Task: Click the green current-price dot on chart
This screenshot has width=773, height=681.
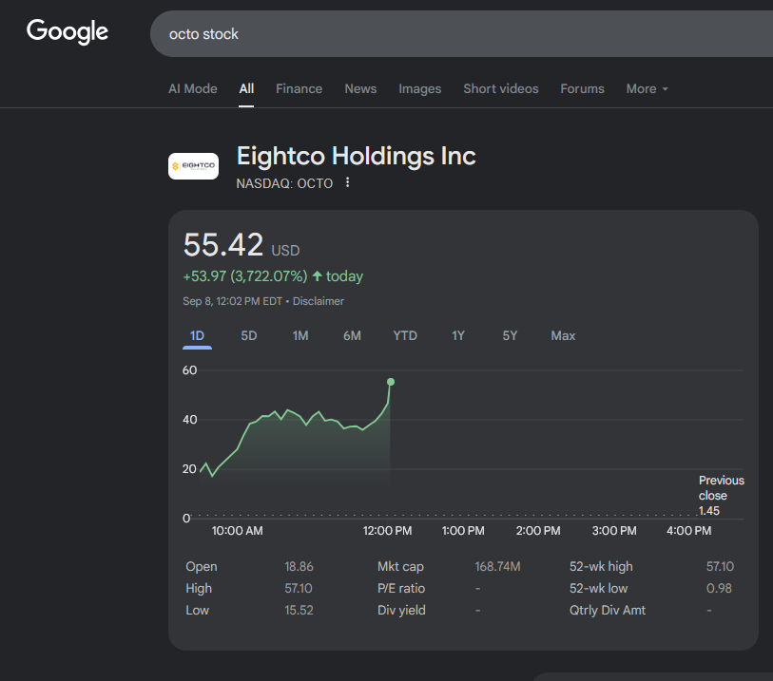Action: tap(391, 382)
